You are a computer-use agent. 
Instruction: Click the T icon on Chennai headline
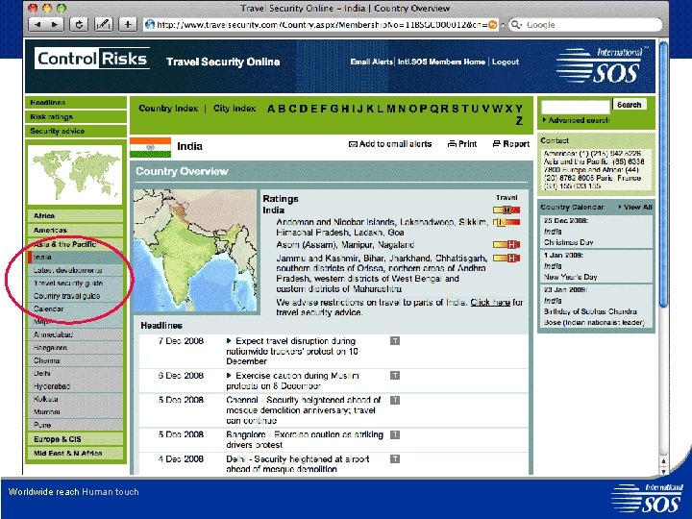395,400
